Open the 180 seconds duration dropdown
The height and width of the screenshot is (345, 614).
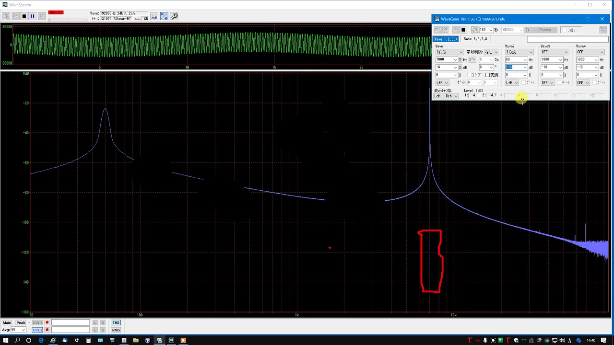click(486, 30)
